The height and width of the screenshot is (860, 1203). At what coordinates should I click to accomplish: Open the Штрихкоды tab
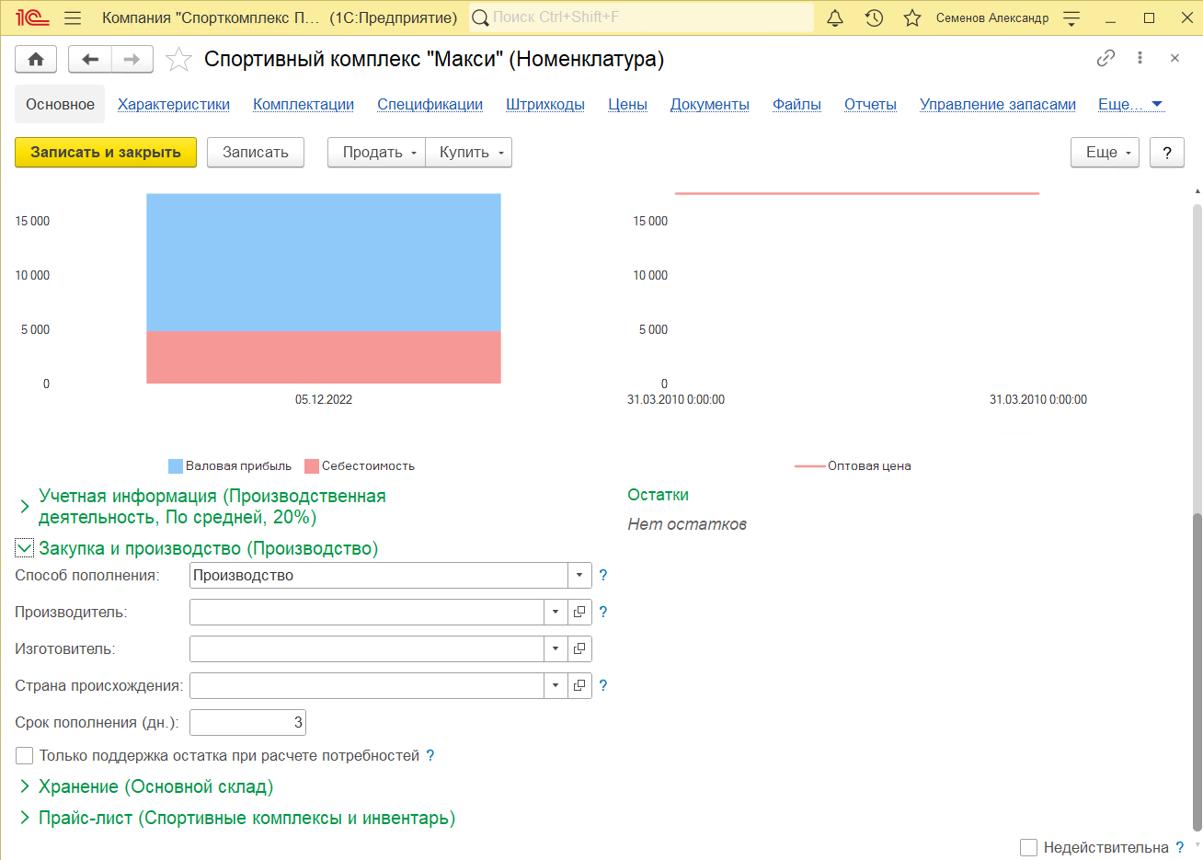[545, 104]
